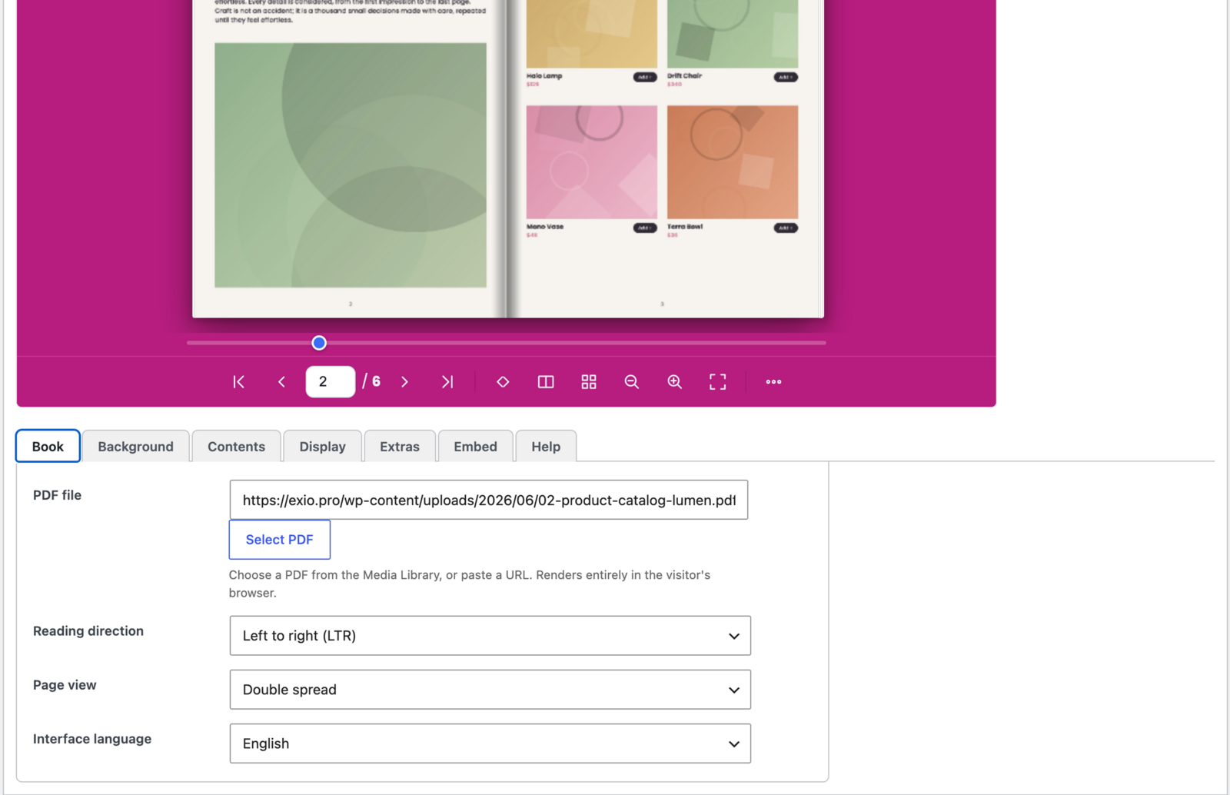The width and height of the screenshot is (1230, 795).
Task: Click the page number input field
Action: coord(331,381)
